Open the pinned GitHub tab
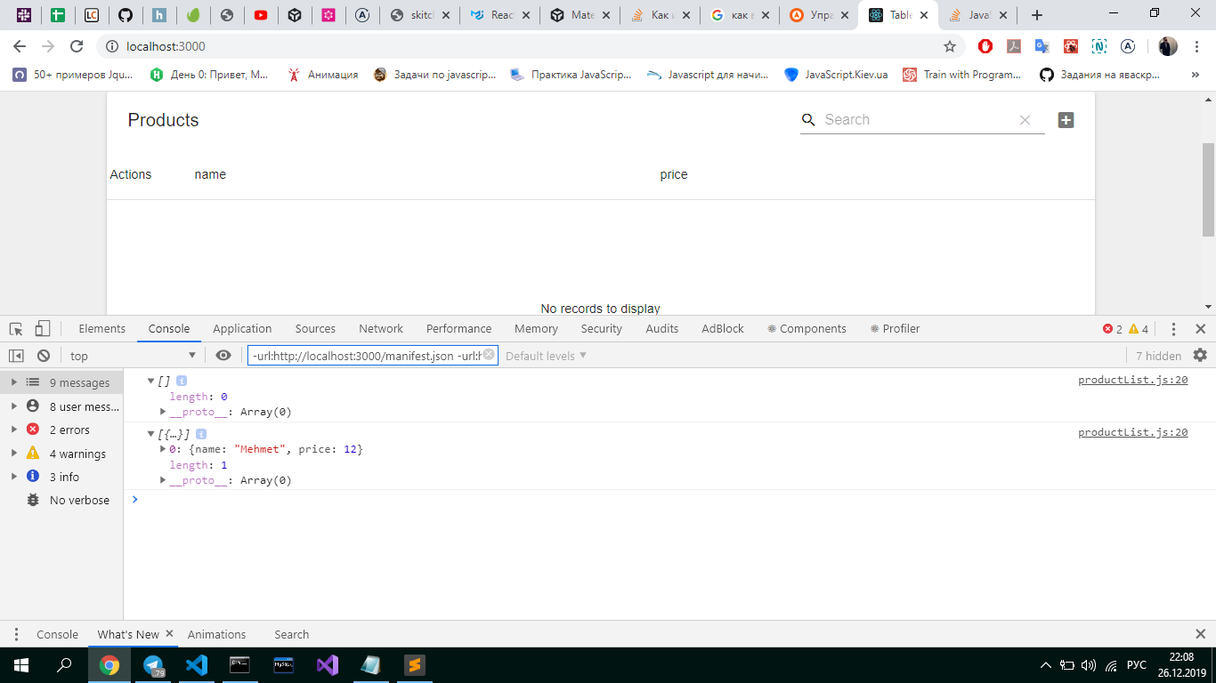 click(126, 15)
